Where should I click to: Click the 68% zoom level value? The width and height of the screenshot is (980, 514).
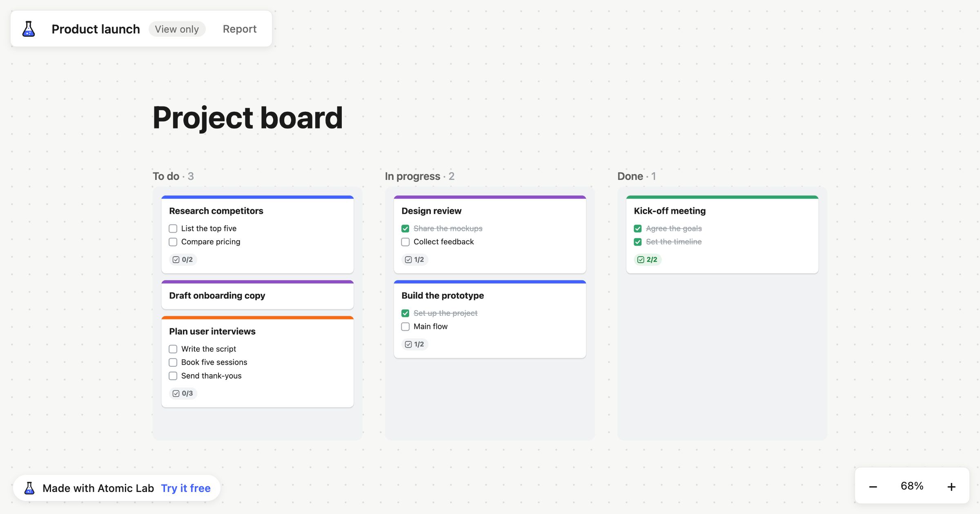coord(912,486)
